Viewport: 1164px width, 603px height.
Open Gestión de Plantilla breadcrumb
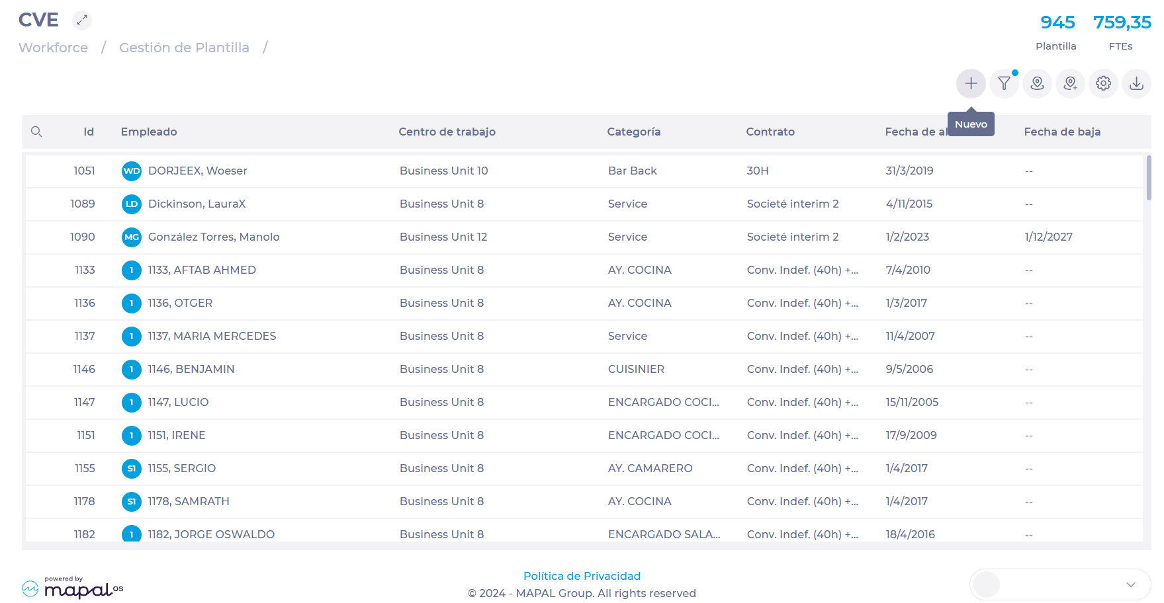pos(184,48)
